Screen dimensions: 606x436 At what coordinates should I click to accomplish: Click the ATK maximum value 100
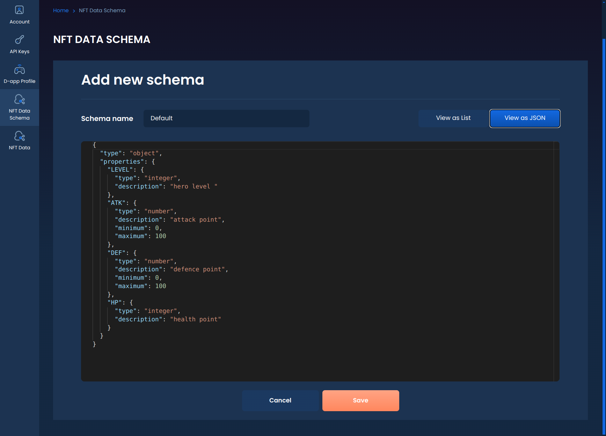pyautogui.click(x=161, y=236)
